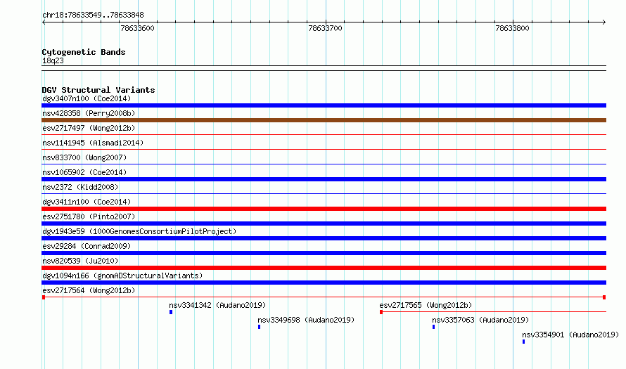Select the blue bar under esv29284
The width and height of the screenshot is (626, 369).
point(324,253)
